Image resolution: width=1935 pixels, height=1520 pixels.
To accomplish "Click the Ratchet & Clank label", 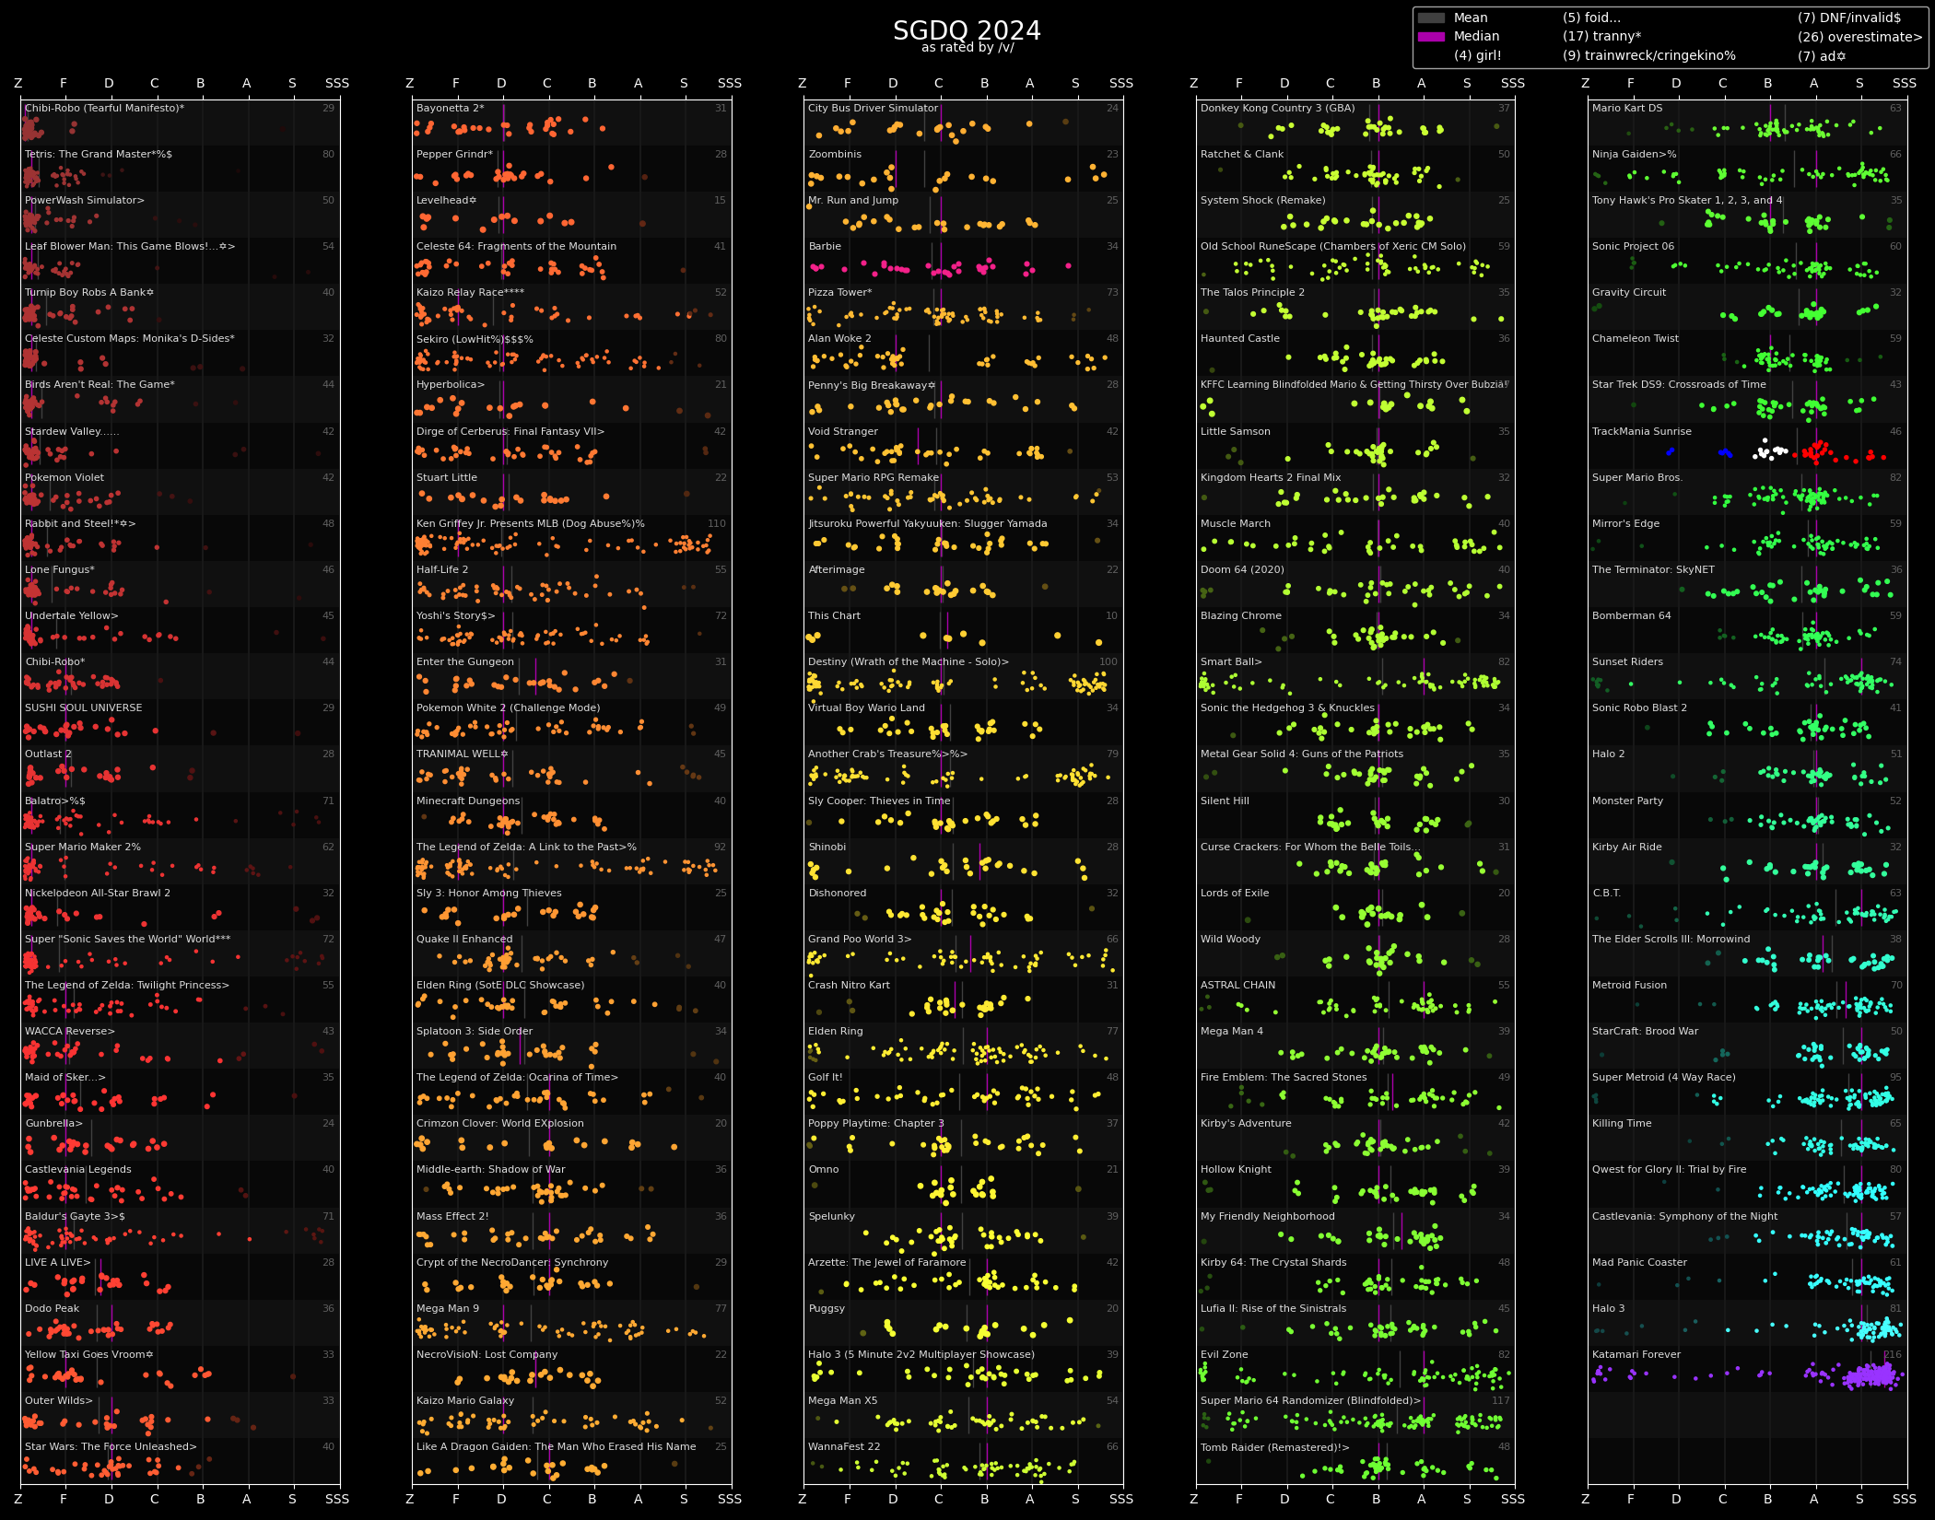I will pos(1242,154).
